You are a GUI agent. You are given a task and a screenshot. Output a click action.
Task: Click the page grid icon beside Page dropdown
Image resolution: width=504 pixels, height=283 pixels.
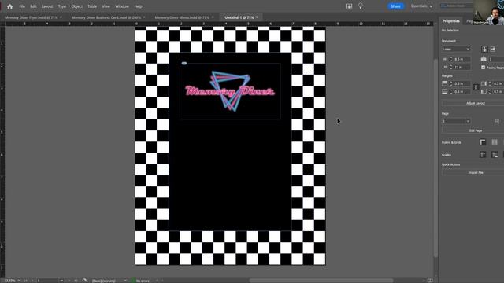tap(497, 121)
